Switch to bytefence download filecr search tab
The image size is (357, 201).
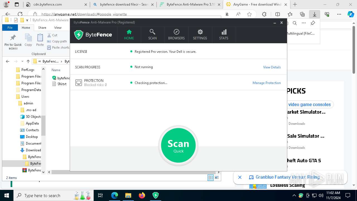click(124, 4)
